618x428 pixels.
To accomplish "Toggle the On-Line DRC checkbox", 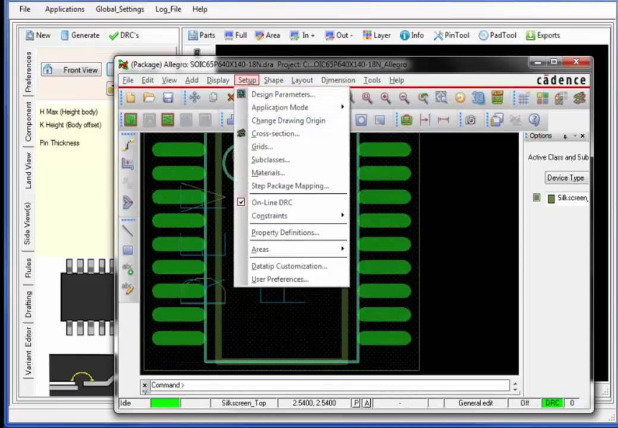I will click(x=241, y=202).
